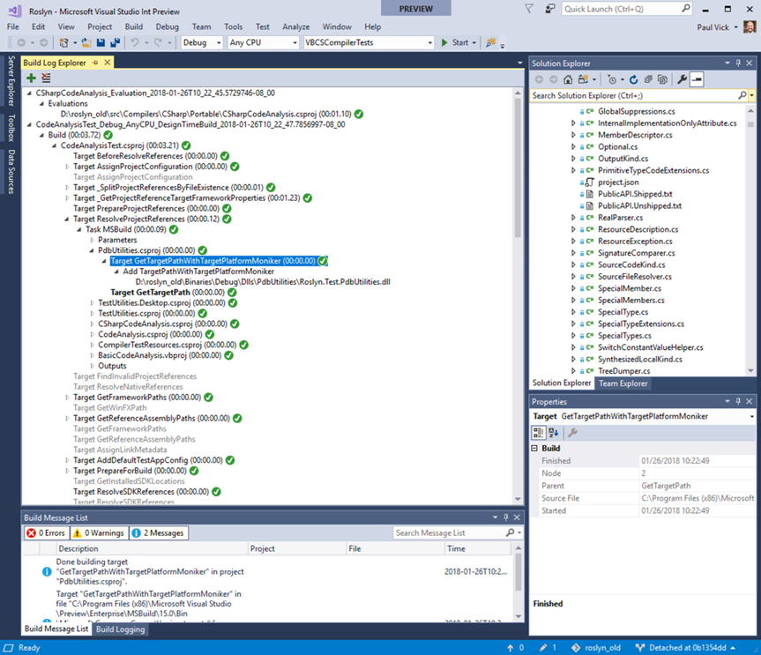The image size is (761, 655).
Task: Open the Toolbox side tab
Action: 11,128
